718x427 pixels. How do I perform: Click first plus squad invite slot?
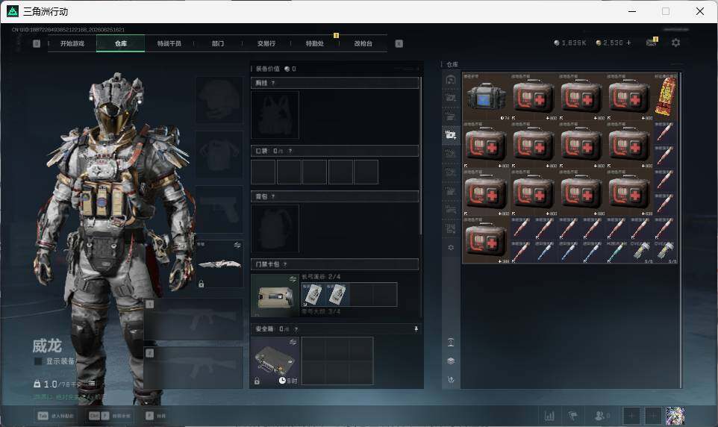(x=631, y=416)
